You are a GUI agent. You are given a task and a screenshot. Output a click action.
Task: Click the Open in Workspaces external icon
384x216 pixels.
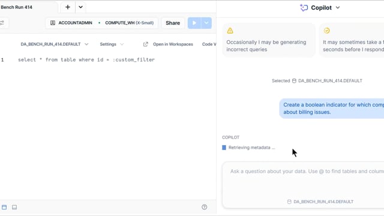coord(145,44)
